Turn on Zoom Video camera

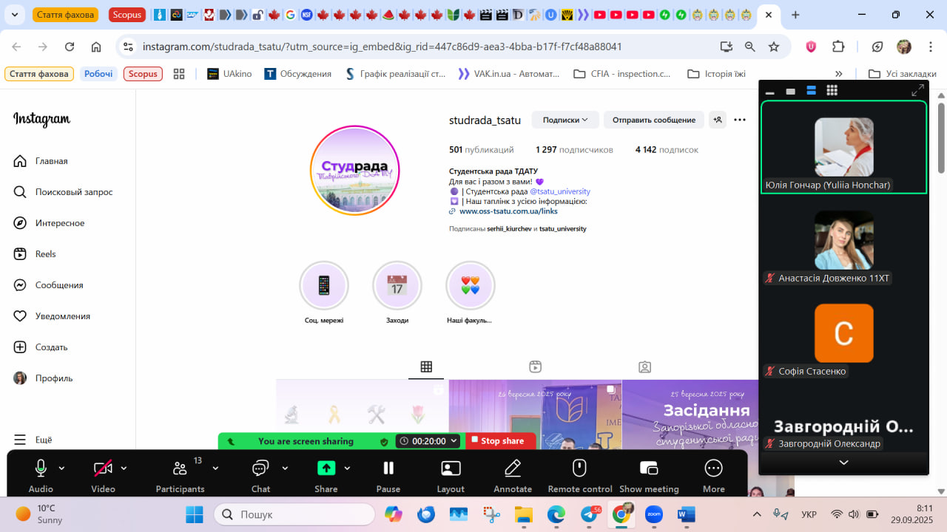pos(103,475)
